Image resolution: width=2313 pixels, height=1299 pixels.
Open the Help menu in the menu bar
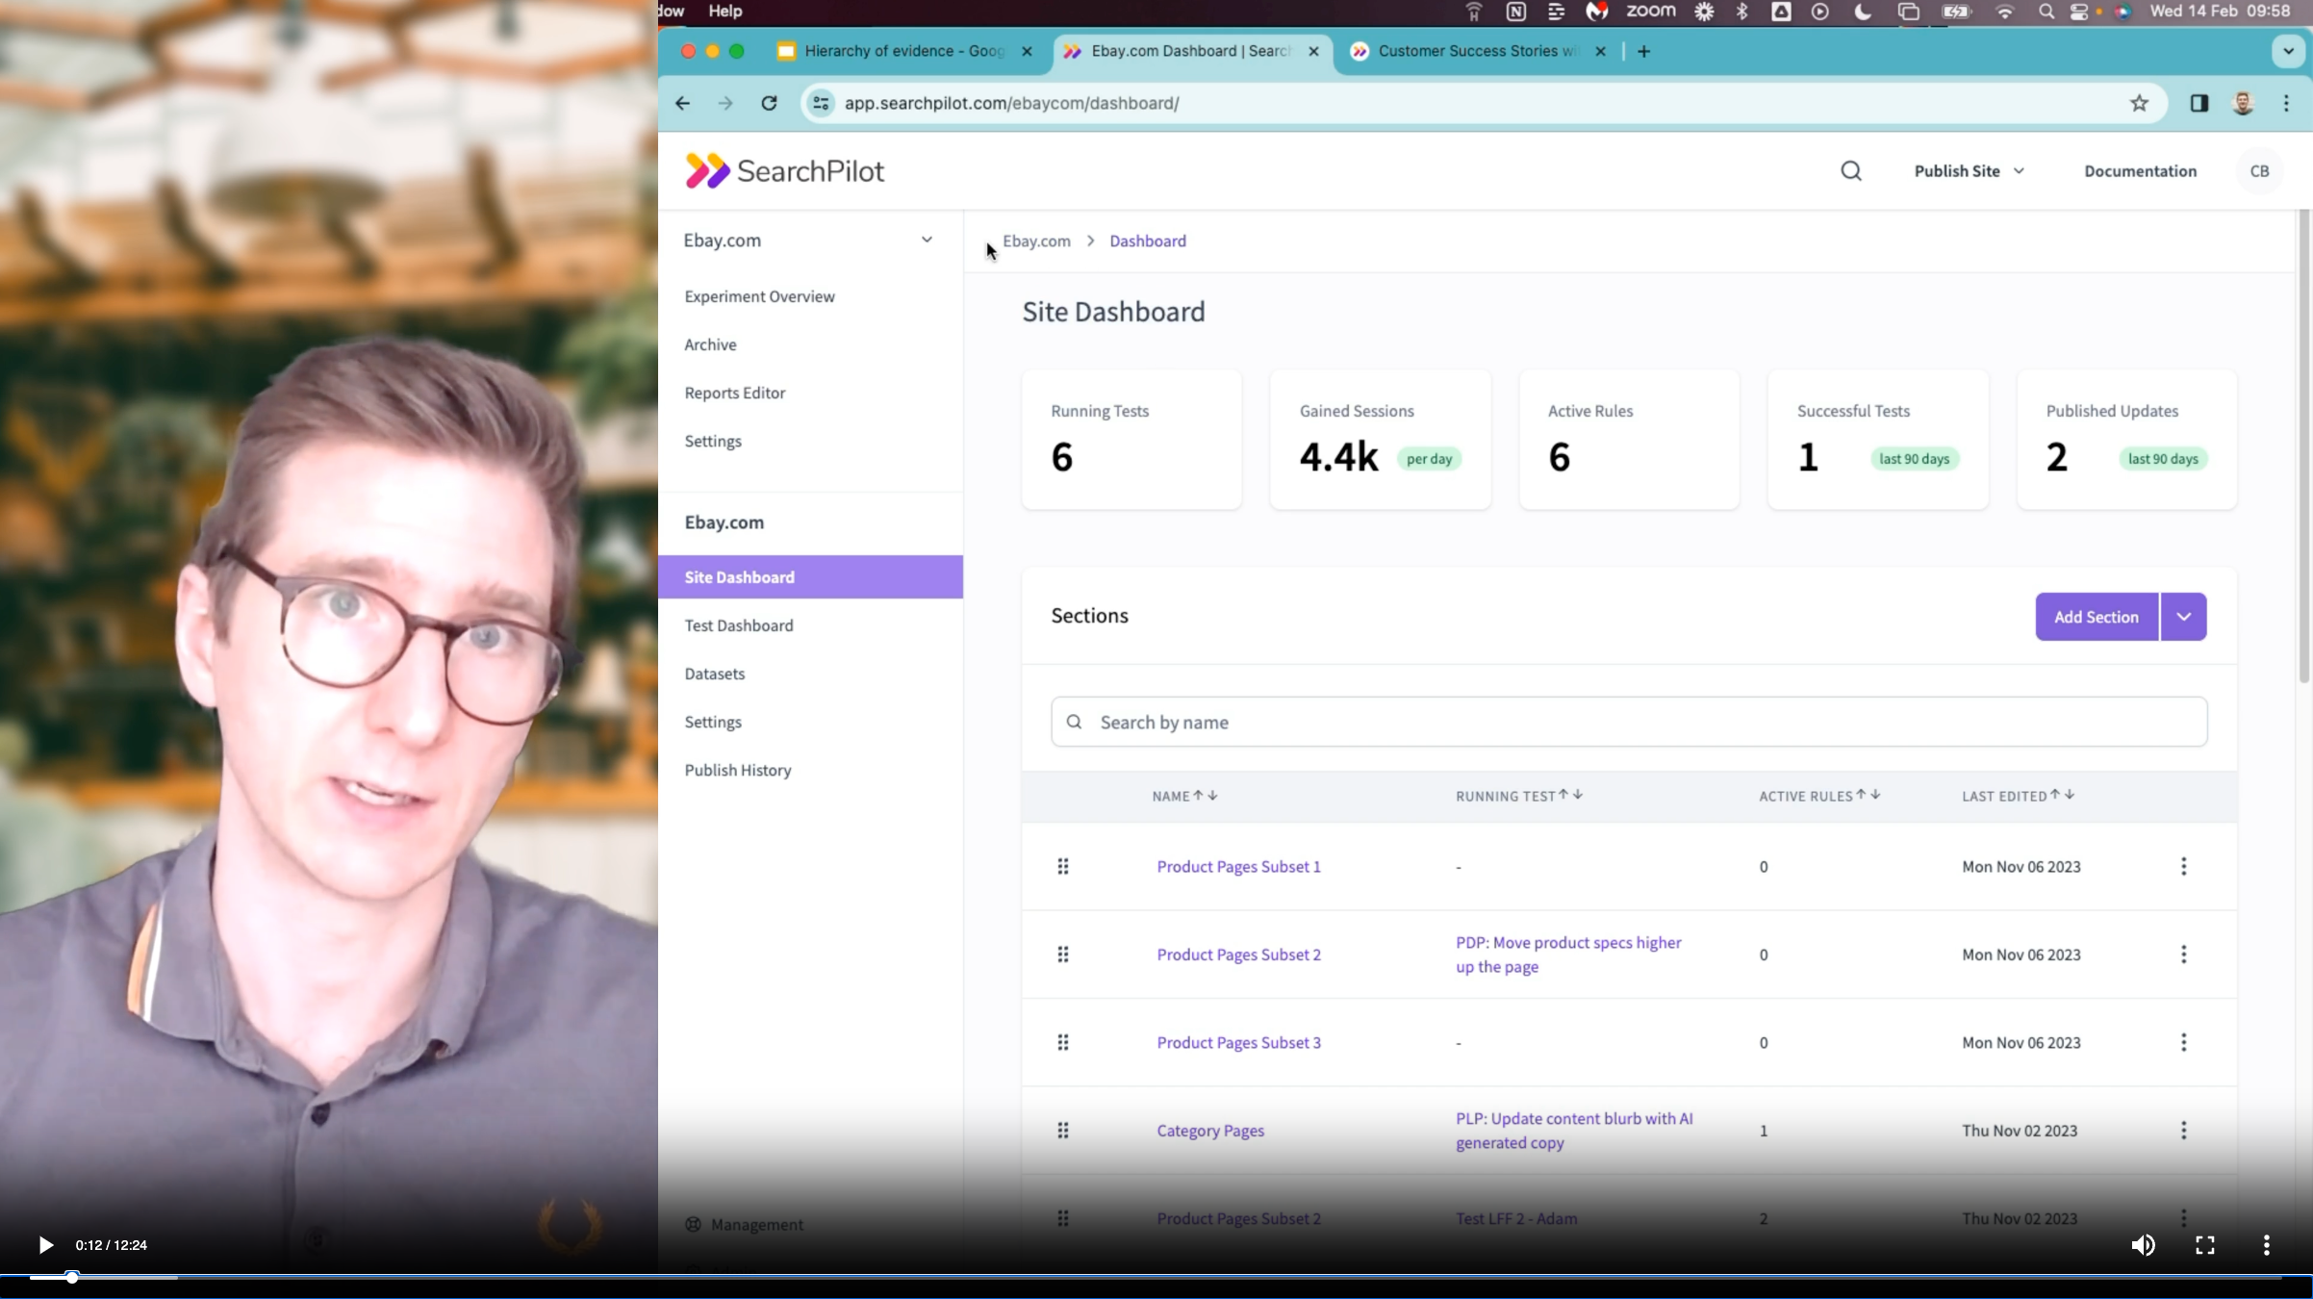[724, 11]
